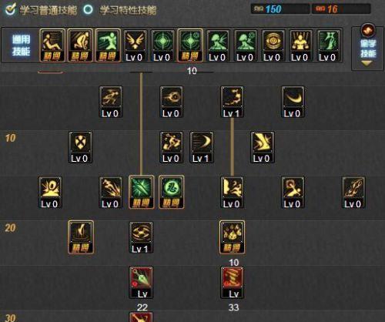Click the SP 150 points field

coord(280,9)
